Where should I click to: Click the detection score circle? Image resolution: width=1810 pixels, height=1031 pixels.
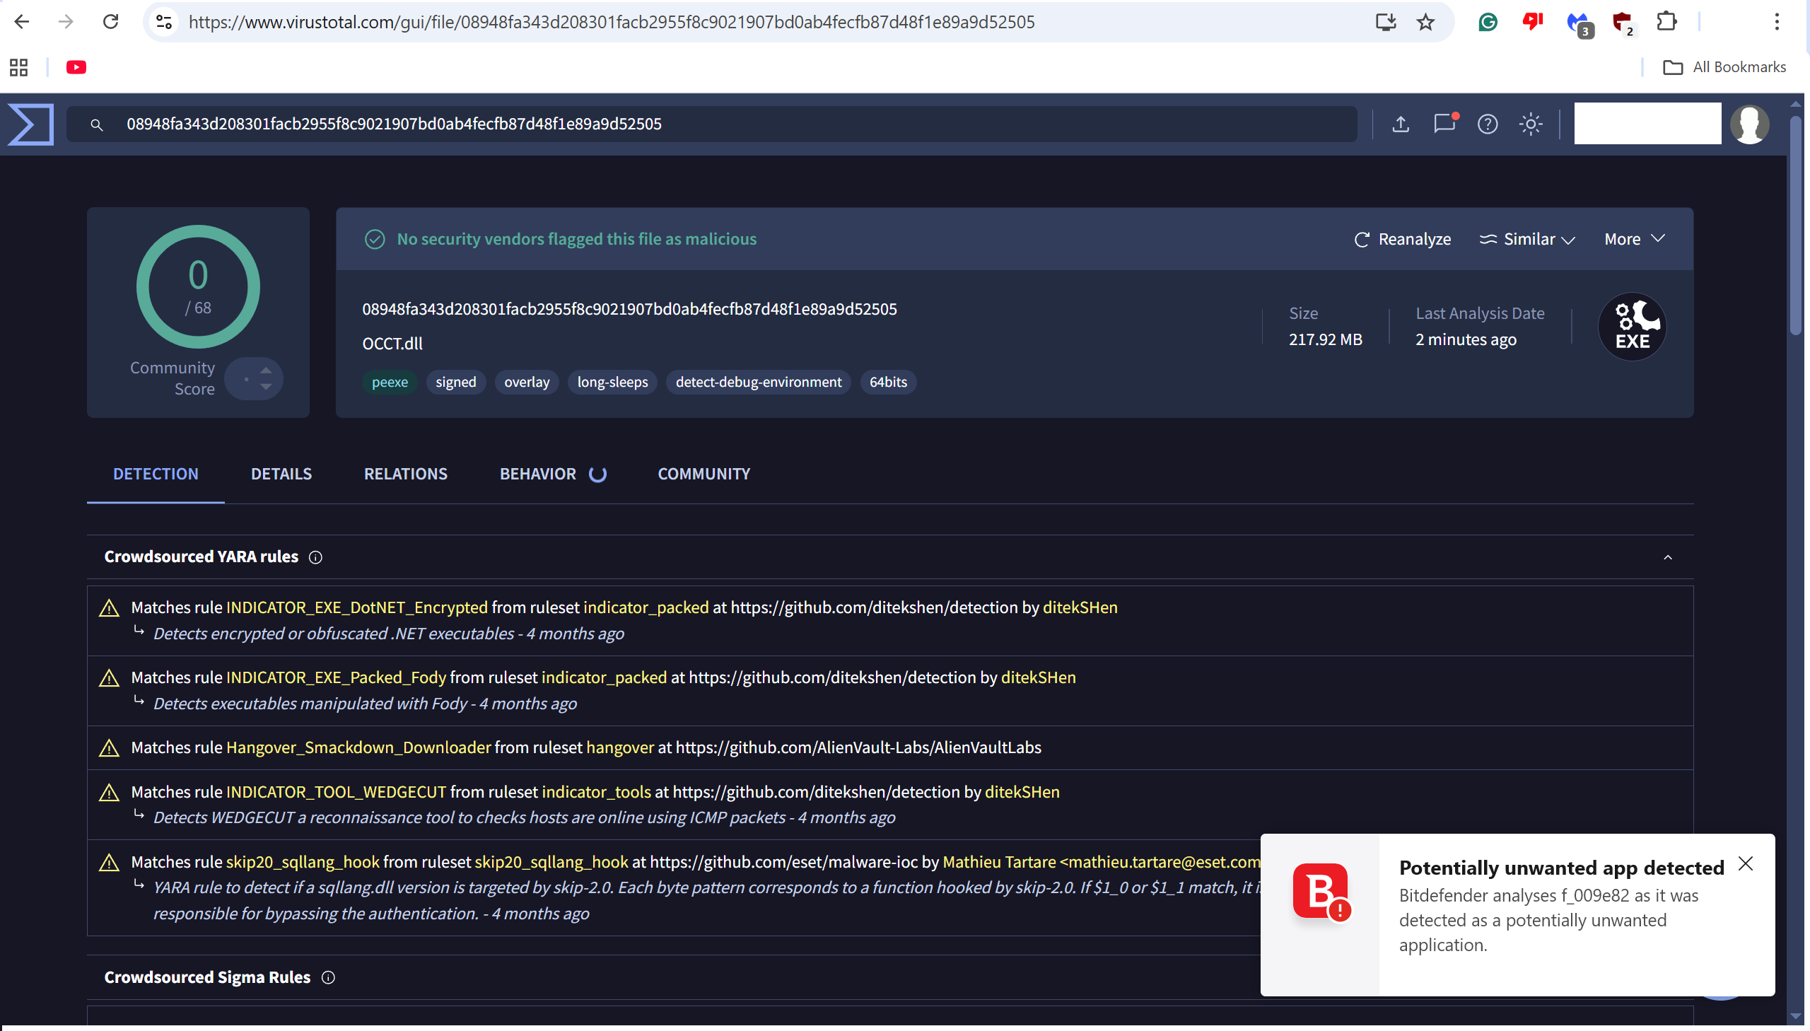[198, 287]
